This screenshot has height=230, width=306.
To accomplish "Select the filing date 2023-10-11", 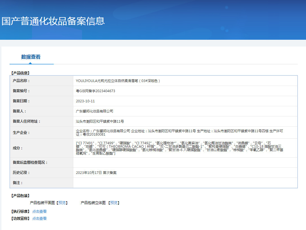I will 85,101.
